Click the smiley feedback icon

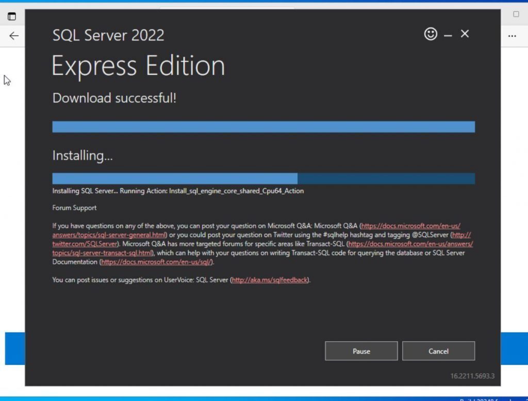pos(430,34)
